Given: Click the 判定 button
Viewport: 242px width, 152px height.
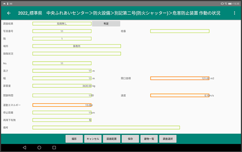Looking at the screenshot, I should coord(106,24).
